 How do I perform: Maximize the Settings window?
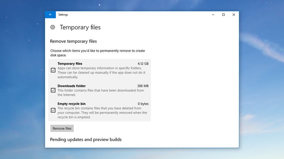(x=224, y=14)
